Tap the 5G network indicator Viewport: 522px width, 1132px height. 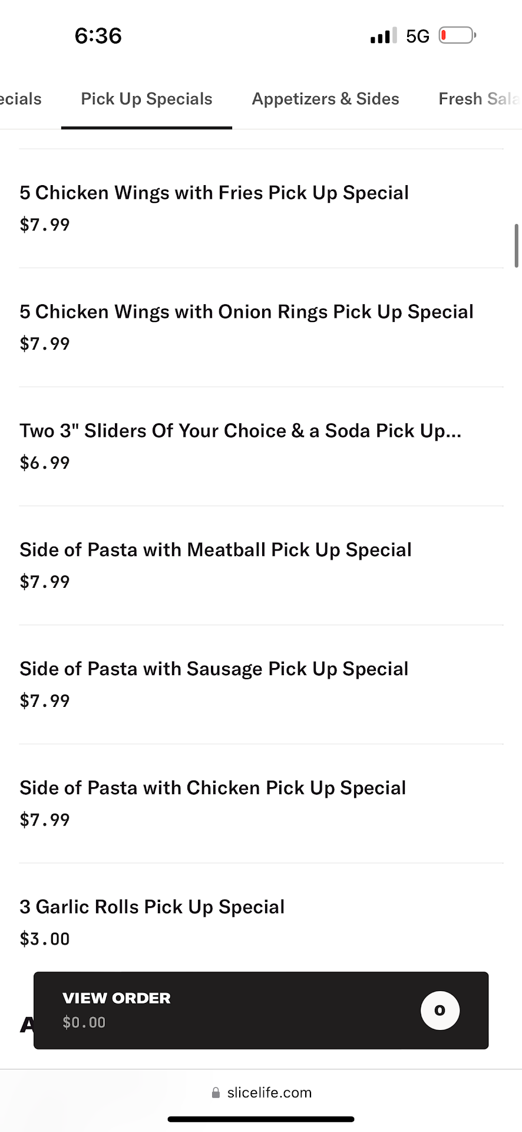(x=417, y=37)
